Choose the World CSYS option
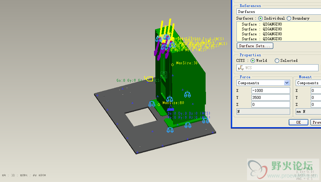 pos(253,60)
